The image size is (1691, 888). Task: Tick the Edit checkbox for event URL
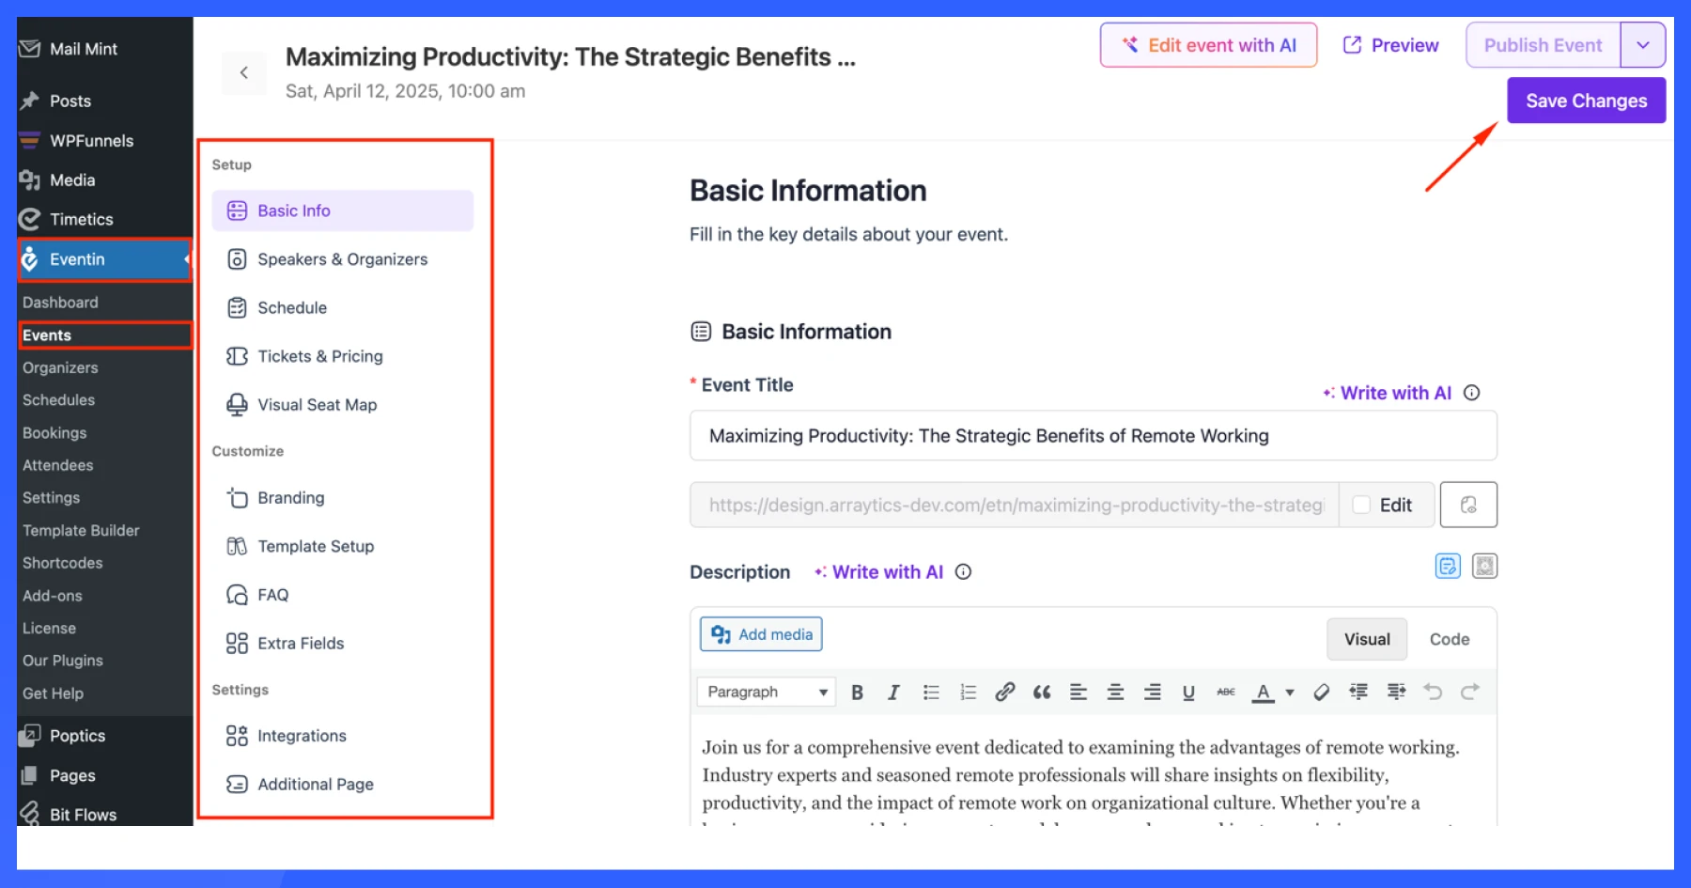click(1361, 506)
